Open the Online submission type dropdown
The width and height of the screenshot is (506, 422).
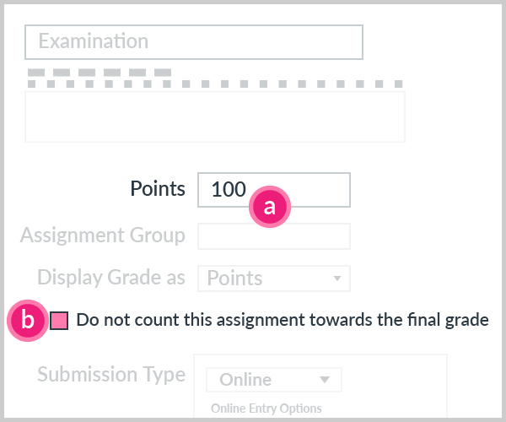tap(274, 380)
